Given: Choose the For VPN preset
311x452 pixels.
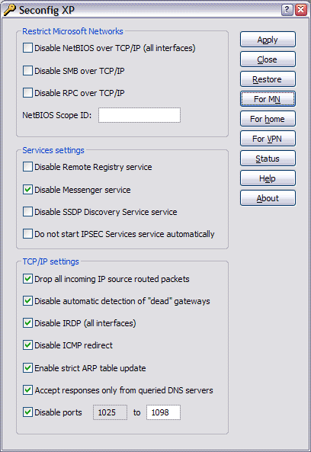Looking at the screenshot, I should click(268, 139).
